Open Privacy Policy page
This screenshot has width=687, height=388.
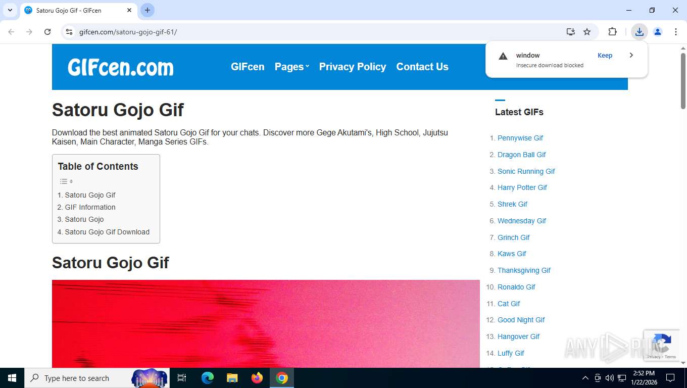pyautogui.click(x=353, y=67)
